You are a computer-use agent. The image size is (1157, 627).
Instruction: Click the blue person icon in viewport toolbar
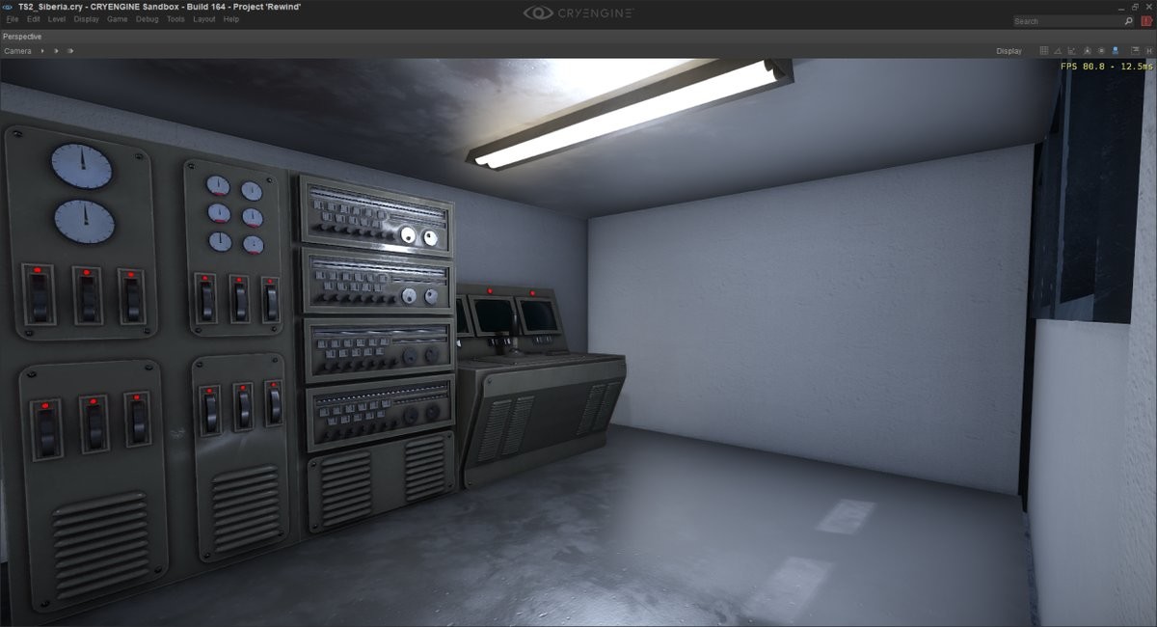click(x=1116, y=51)
